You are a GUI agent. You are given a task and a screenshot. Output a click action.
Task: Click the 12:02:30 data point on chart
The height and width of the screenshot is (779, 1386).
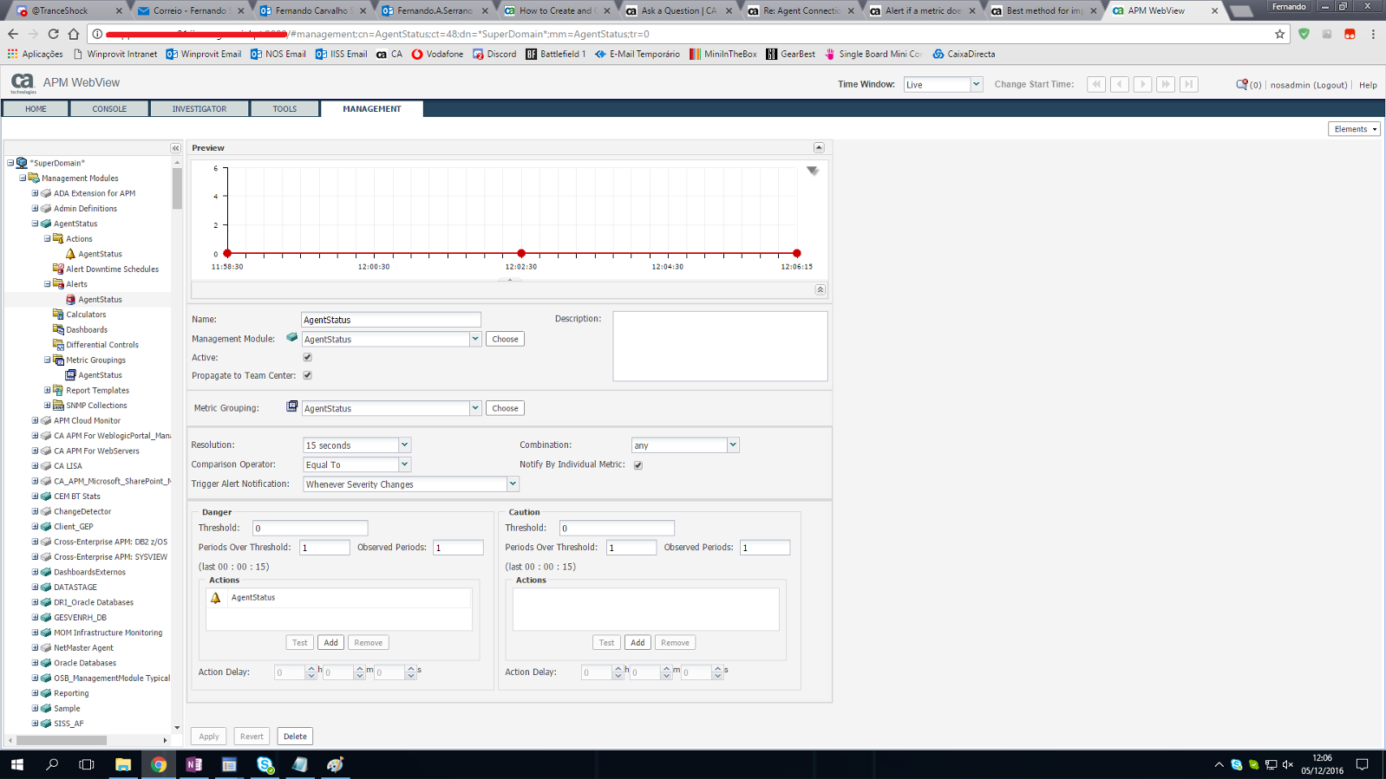point(521,253)
